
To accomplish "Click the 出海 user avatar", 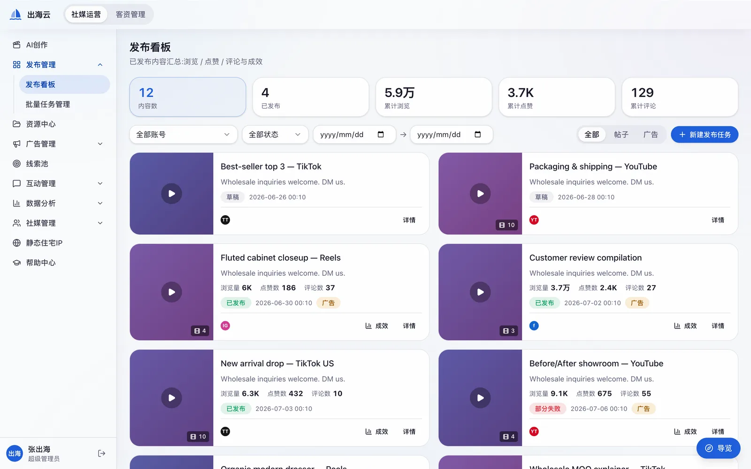I will pos(15,454).
